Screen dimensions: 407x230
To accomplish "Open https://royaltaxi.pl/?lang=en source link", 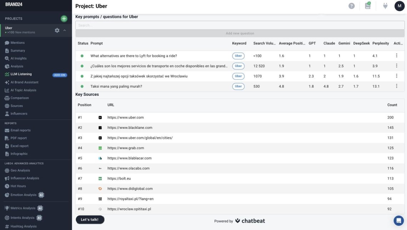I will coord(130,199).
